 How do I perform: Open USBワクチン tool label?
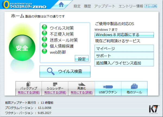(x=108, y=92)
